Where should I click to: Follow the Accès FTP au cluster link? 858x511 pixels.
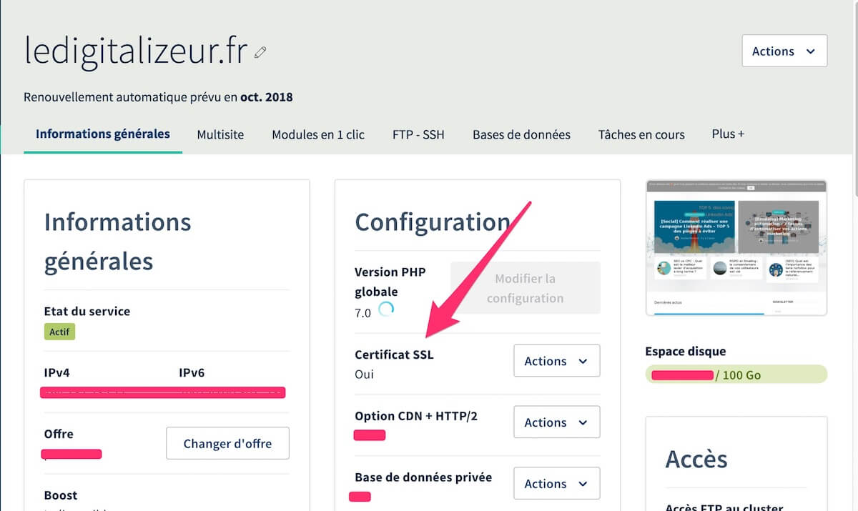click(x=724, y=507)
